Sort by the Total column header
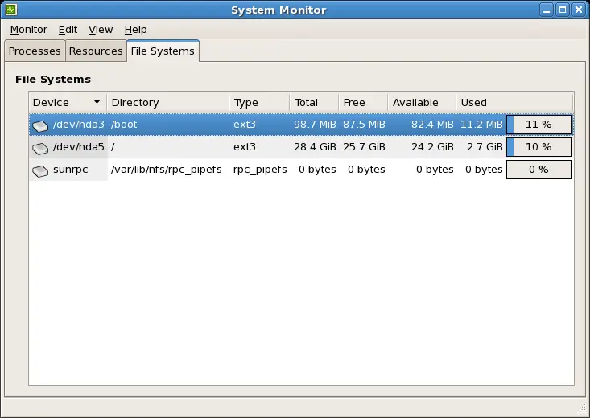This screenshot has height=418, width=590. [313, 102]
